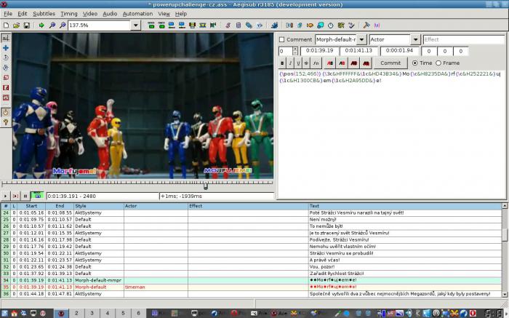Click the Commit button
Screen dimensions: 509x318
coord(390,63)
